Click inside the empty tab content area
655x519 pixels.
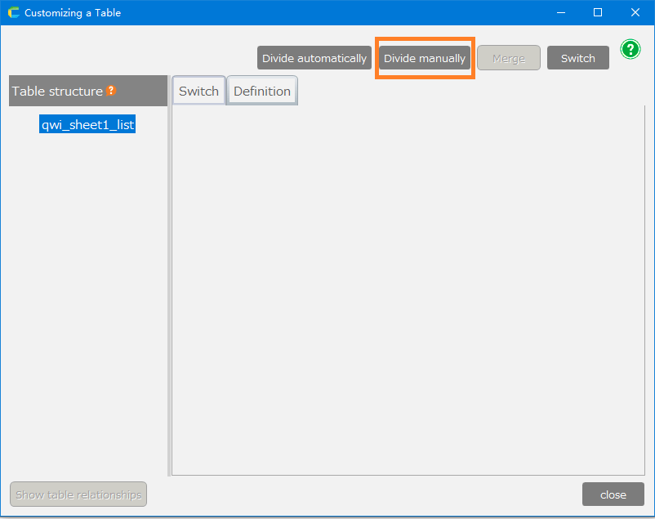tap(408, 286)
